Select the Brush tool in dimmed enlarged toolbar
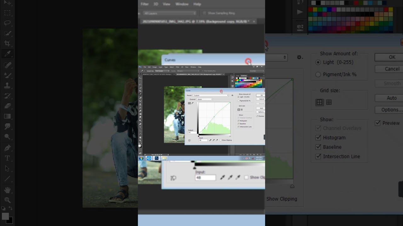 (7, 75)
